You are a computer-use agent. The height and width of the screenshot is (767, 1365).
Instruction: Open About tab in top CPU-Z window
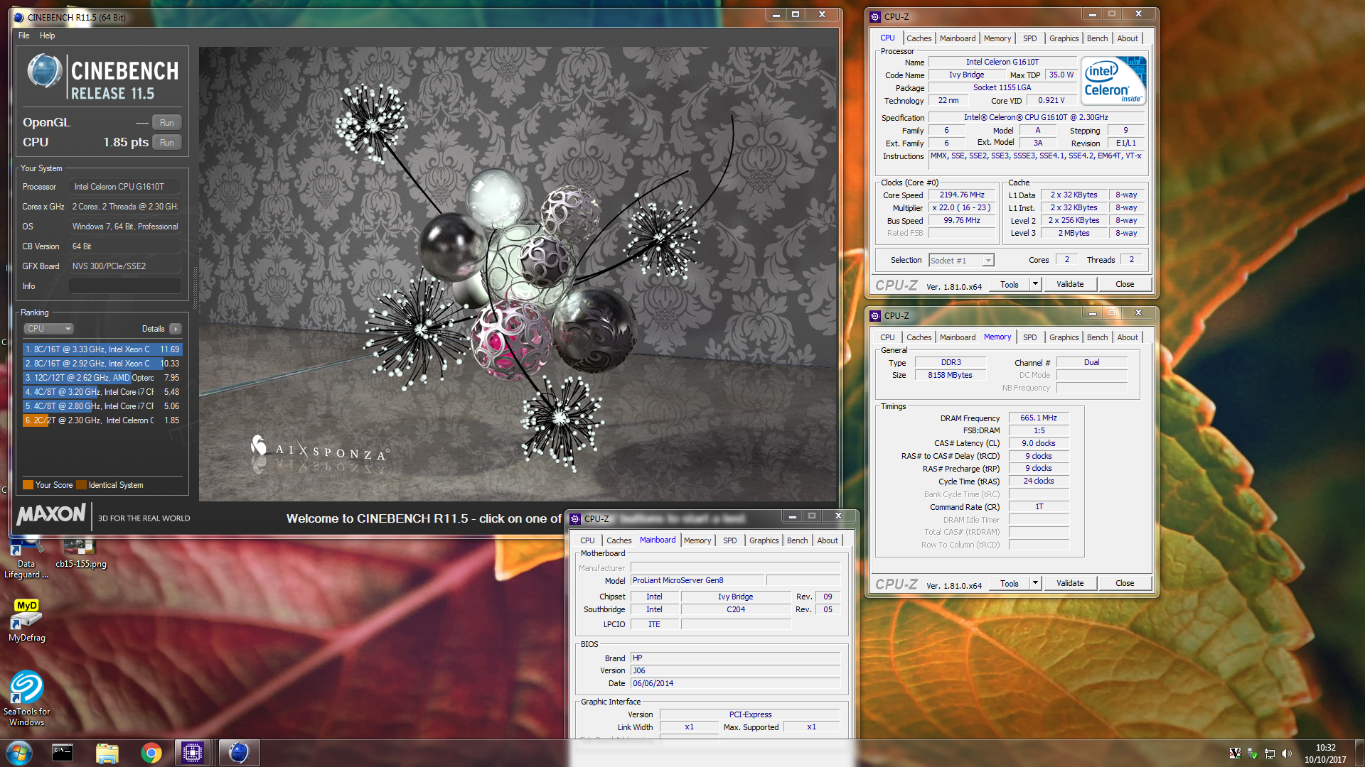pos(1128,38)
